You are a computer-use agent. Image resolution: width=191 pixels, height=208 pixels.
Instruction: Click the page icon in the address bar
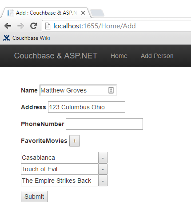(48, 26)
